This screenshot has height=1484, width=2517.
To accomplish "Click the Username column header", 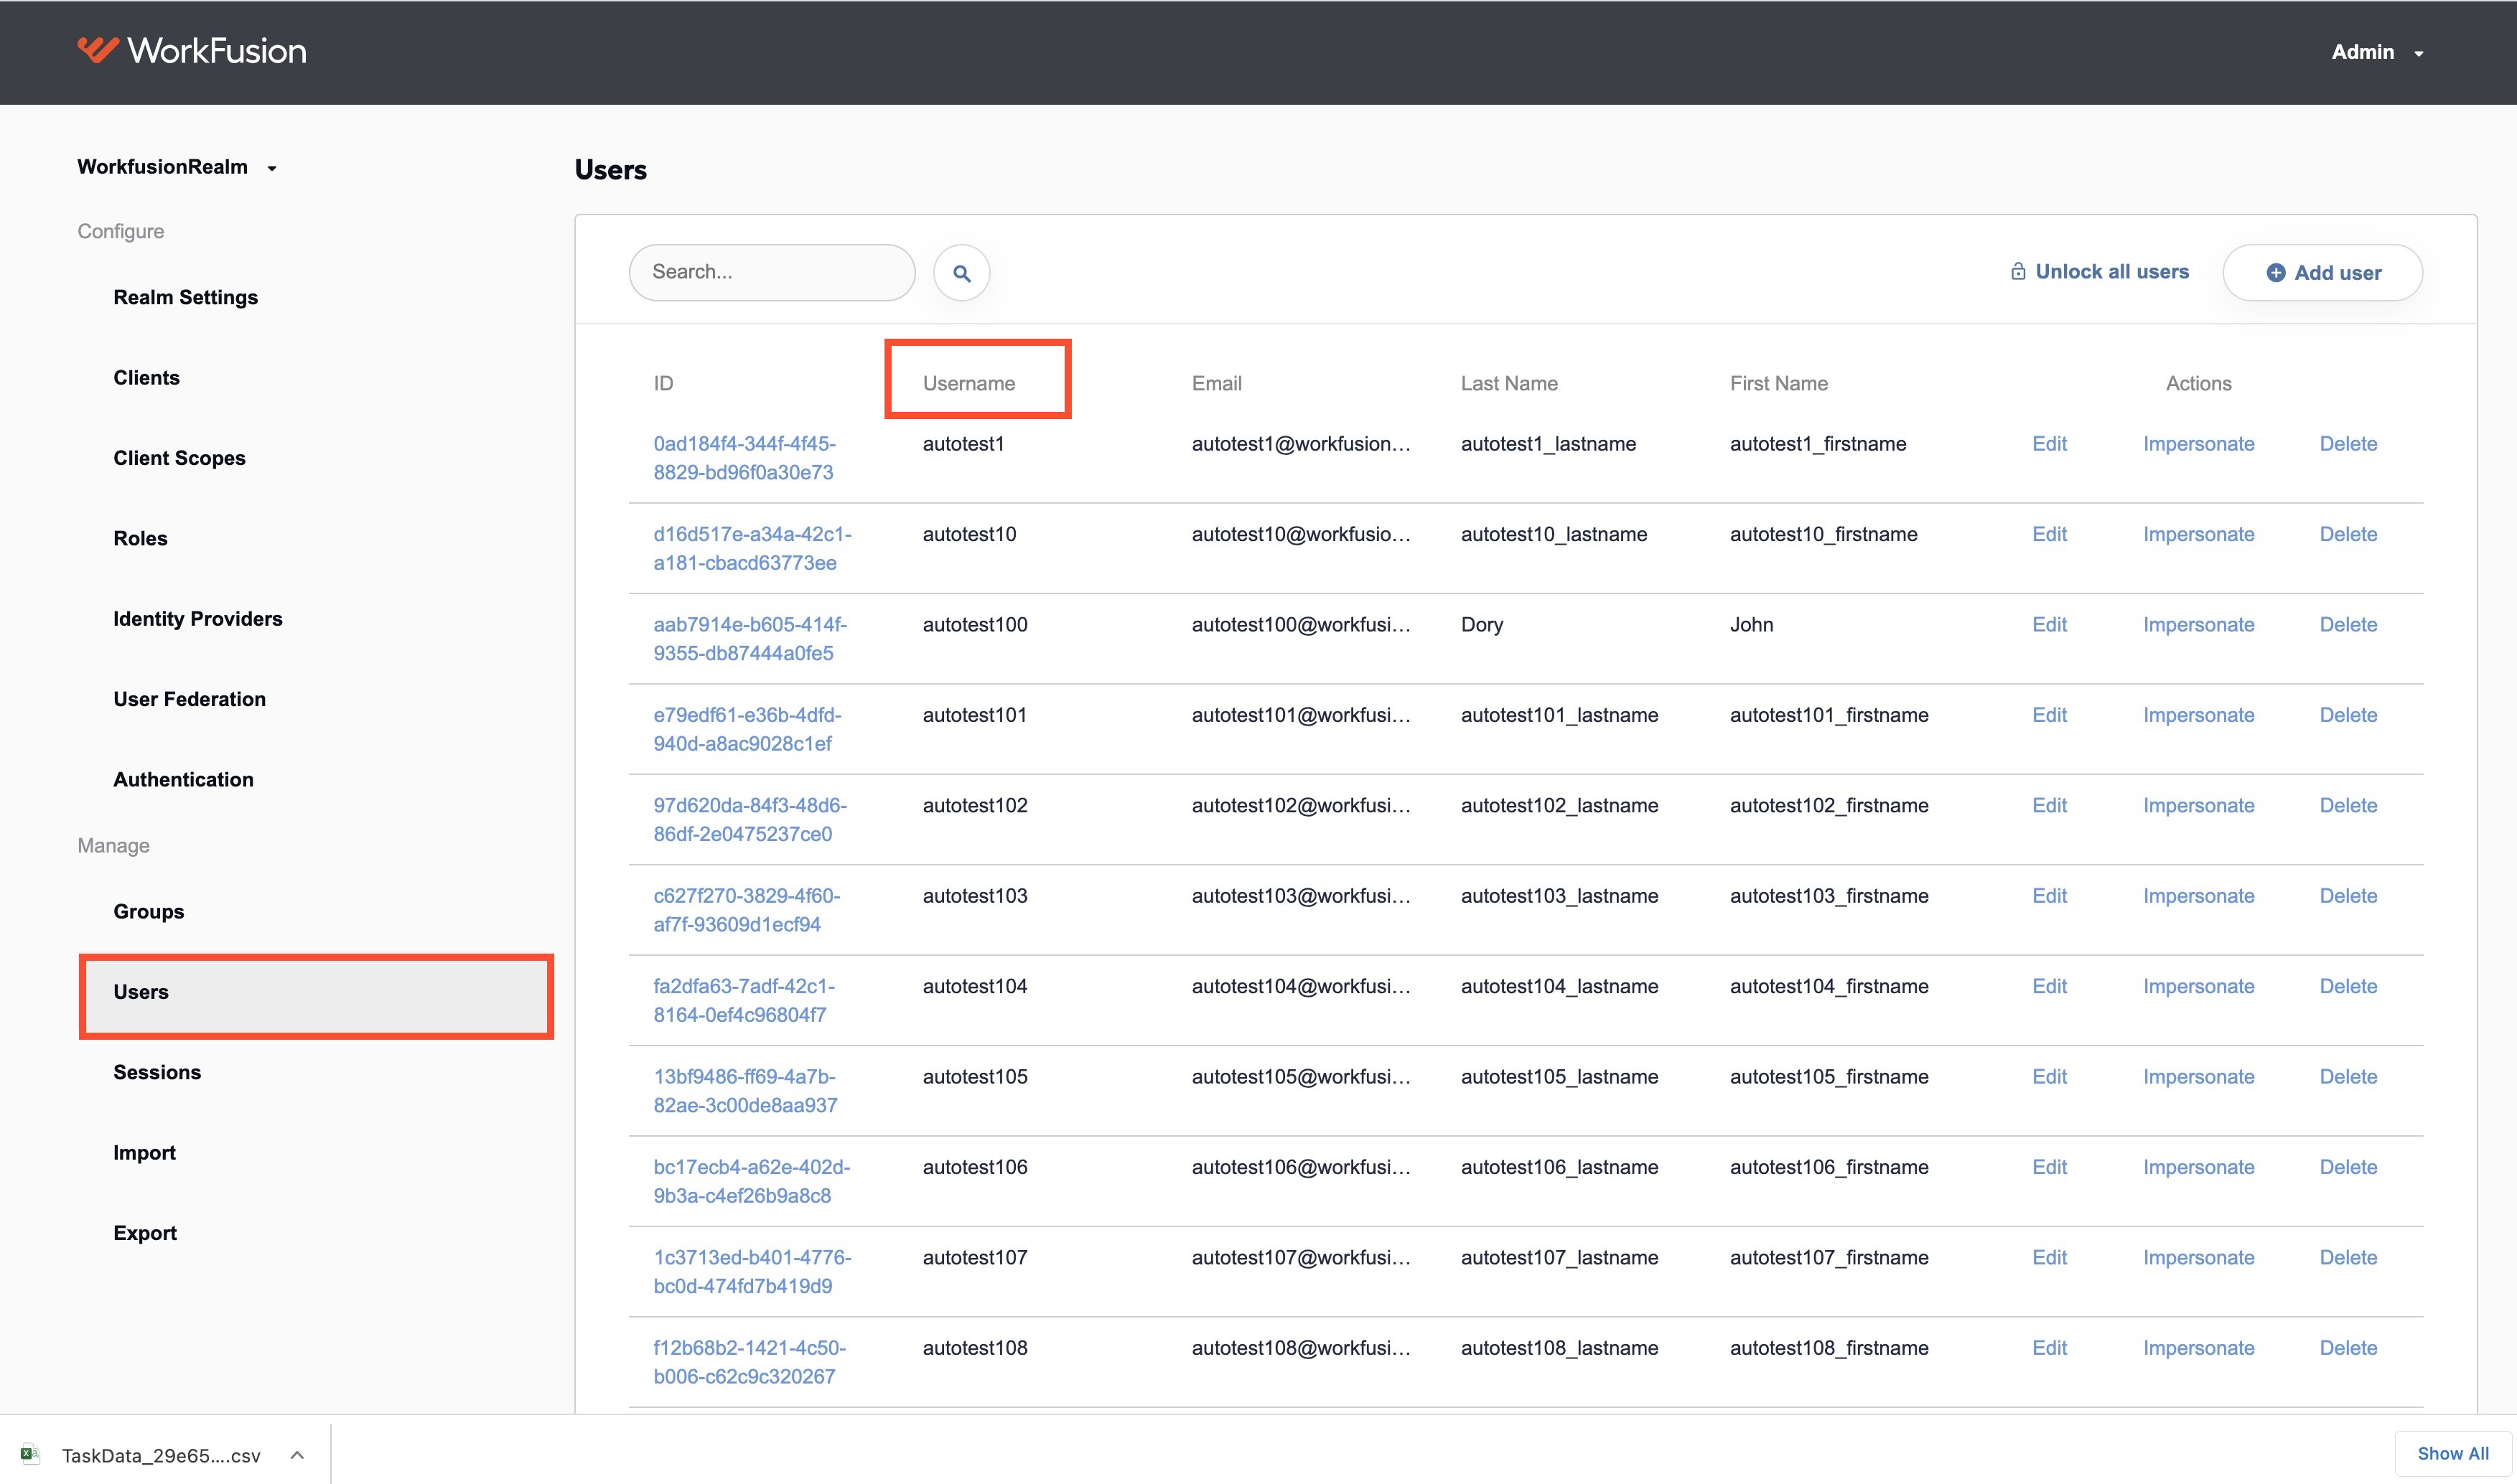I will (968, 383).
